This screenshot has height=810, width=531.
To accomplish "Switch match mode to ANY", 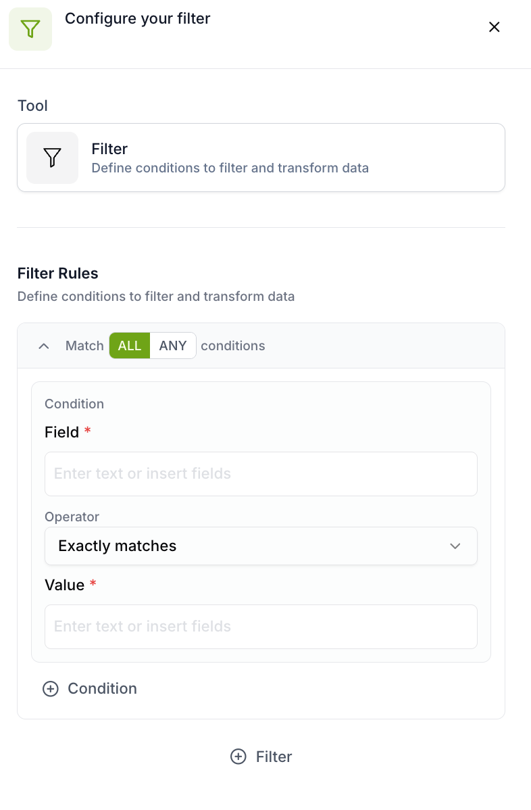I will (x=173, y=346).
